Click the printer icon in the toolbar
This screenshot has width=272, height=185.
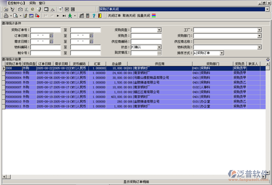point(6,16)
